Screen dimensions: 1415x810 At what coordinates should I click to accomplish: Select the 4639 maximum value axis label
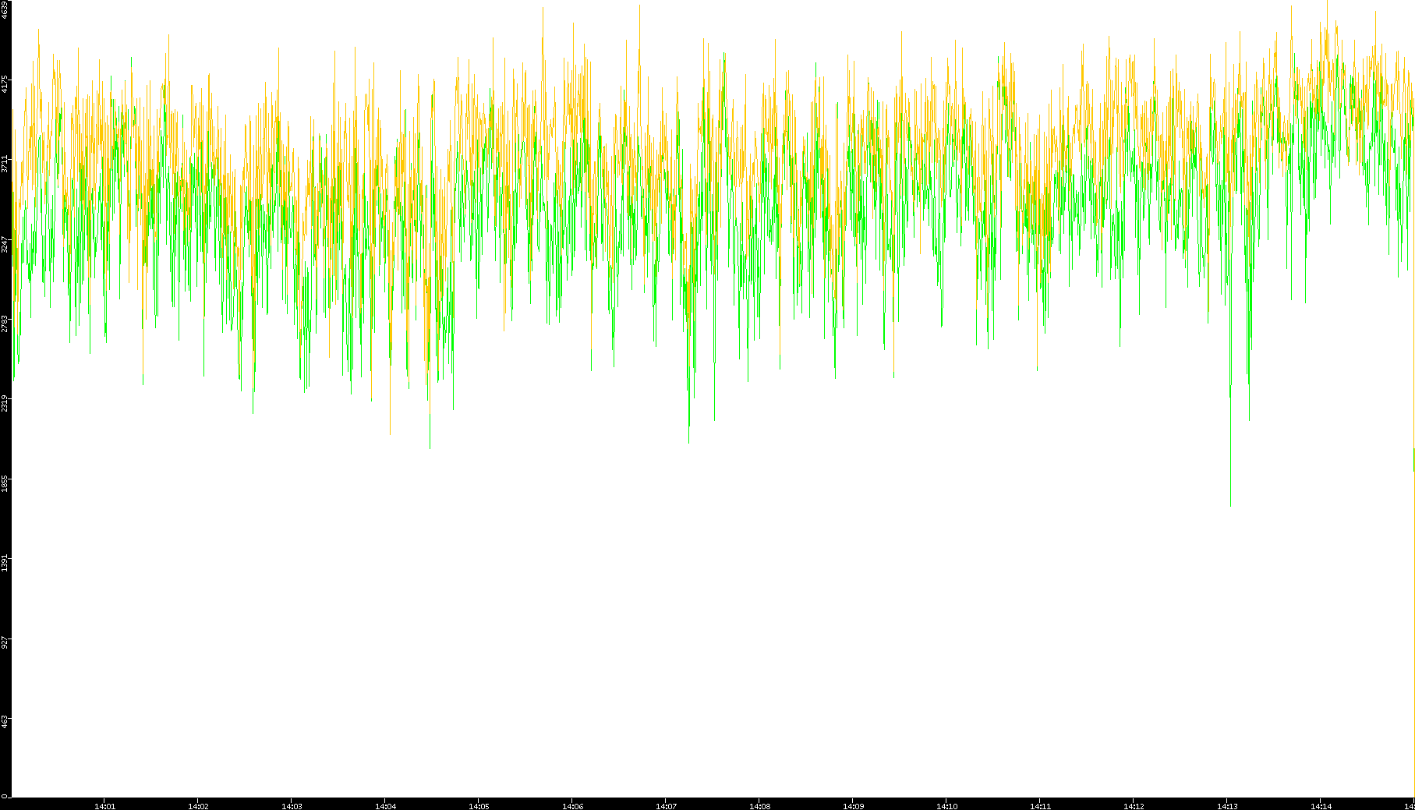click(x=5, y=9)
